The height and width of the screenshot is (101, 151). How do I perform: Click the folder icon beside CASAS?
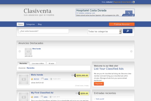click(32, 97)
